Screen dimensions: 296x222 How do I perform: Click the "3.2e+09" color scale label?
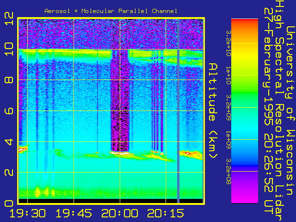(x=228, y=107)
